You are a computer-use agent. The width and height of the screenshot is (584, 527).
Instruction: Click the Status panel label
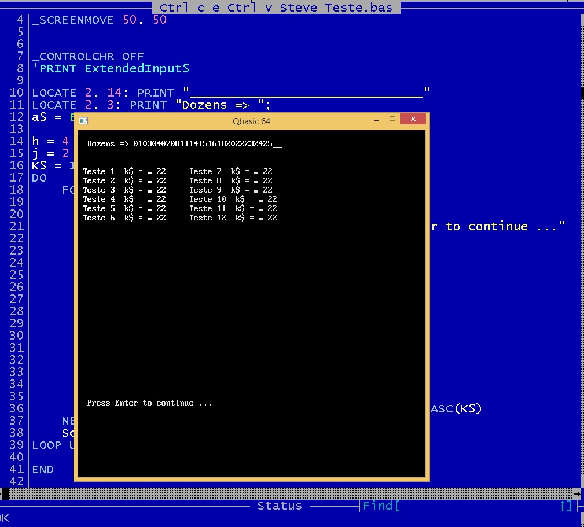[x=280, y=506]
